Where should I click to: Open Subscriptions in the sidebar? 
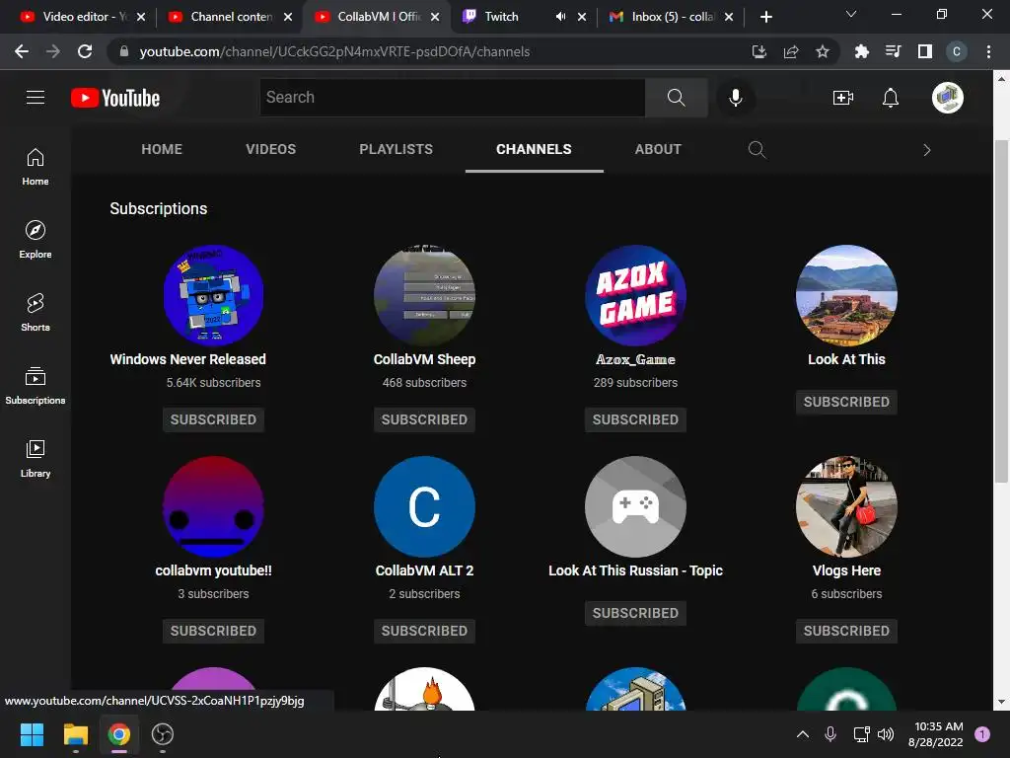tap(36, 386)
